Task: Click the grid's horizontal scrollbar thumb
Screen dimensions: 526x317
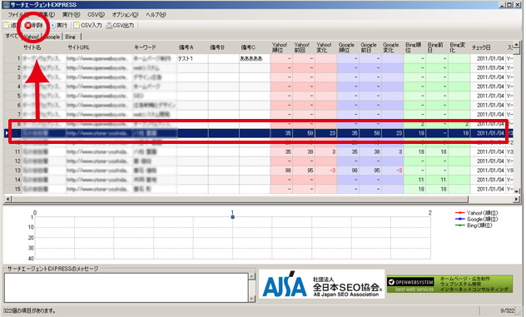Action: pos(240,199)
